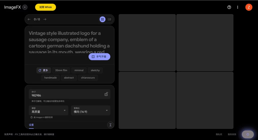The width and height of the screenshot is (258, 140).
Task: Open the help question mark icon
Action: 229,7
